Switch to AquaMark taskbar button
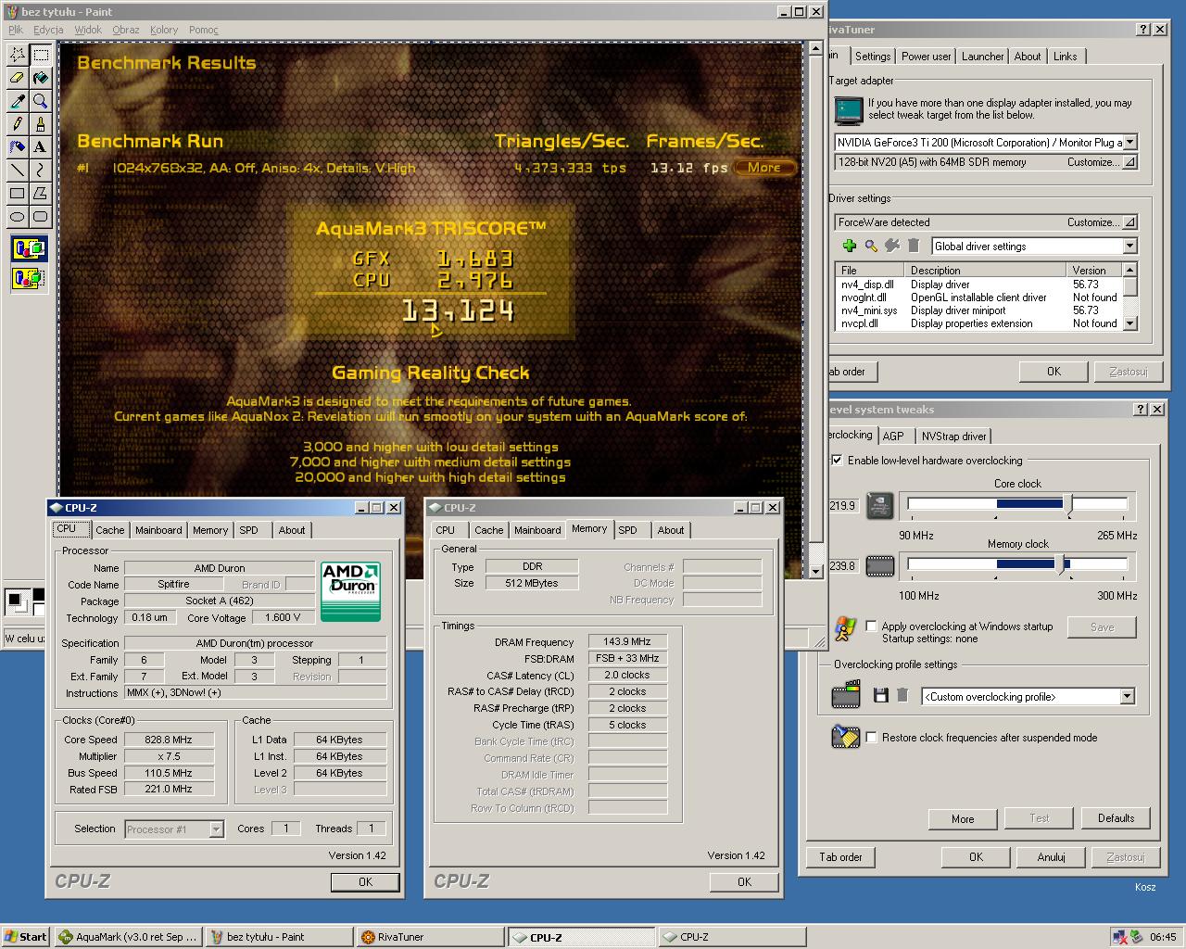Image resolution: width=1186 pixels, height=949 pixels. (128, 936)
